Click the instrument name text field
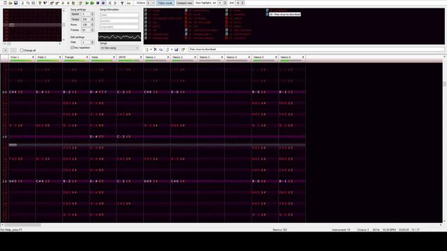Screen dimensions: 447x251 [x=316, y=50]
